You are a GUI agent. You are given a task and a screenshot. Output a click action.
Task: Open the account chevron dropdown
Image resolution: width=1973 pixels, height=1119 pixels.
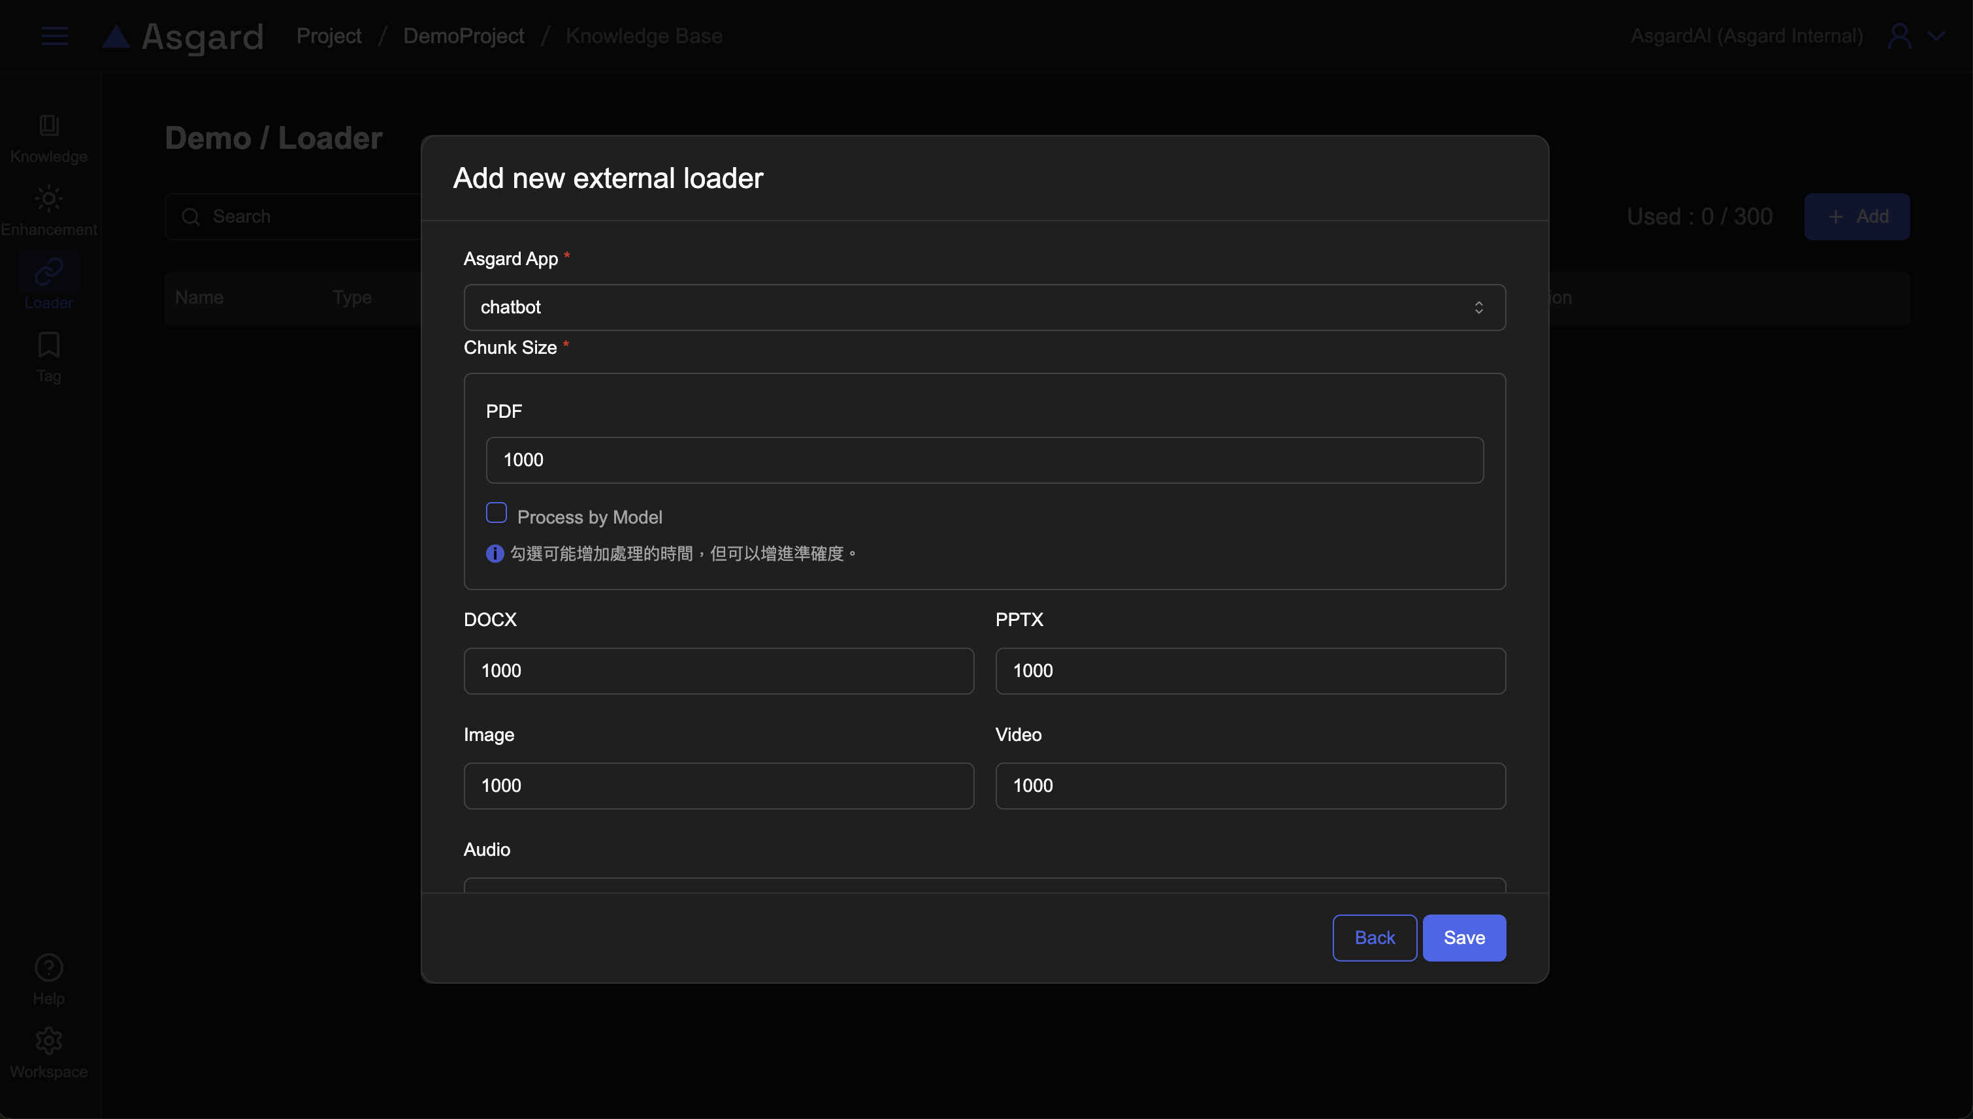coord(1936,36)
